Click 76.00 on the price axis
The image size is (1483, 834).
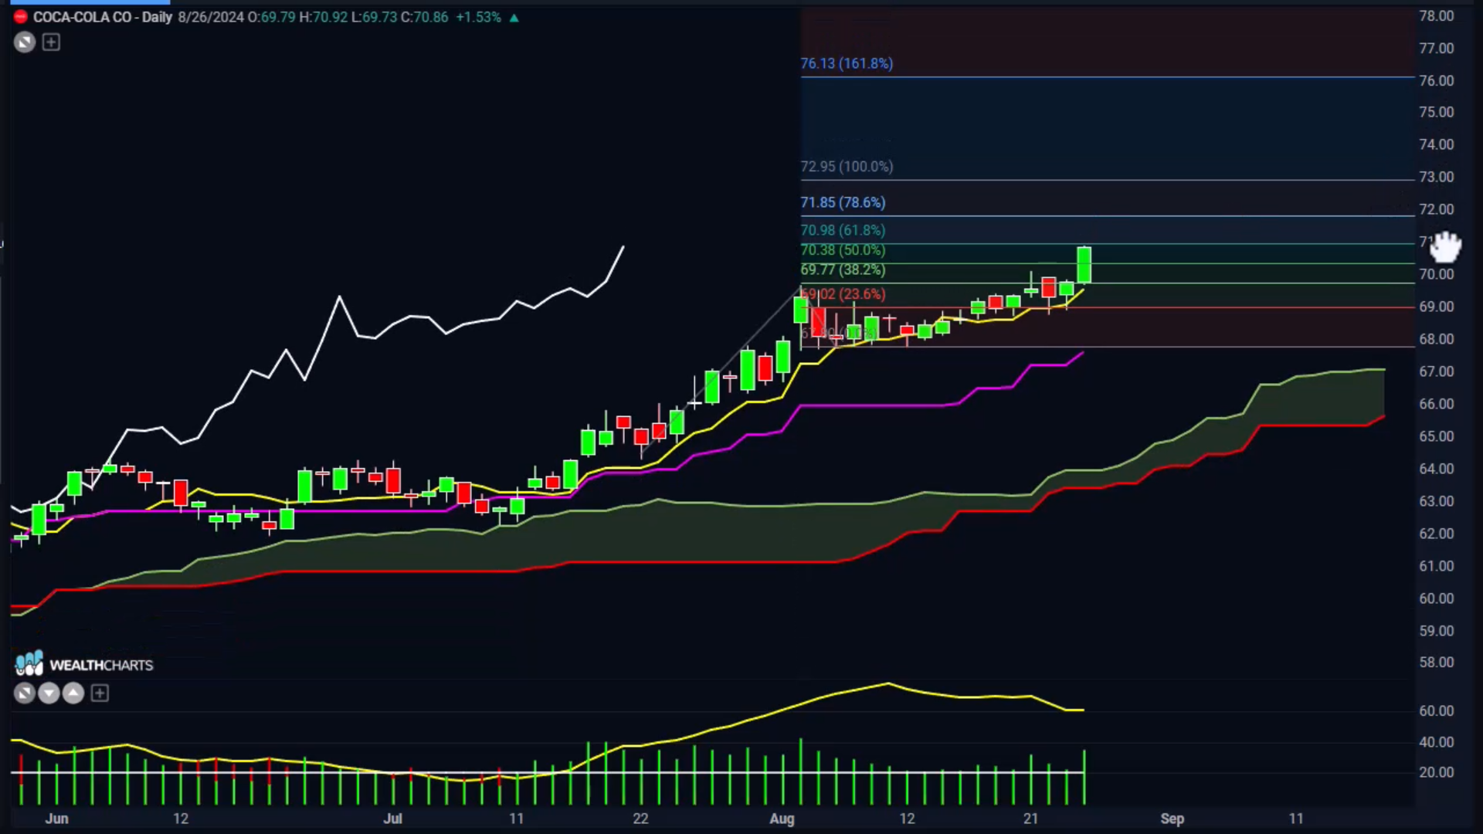[1436, 81]
